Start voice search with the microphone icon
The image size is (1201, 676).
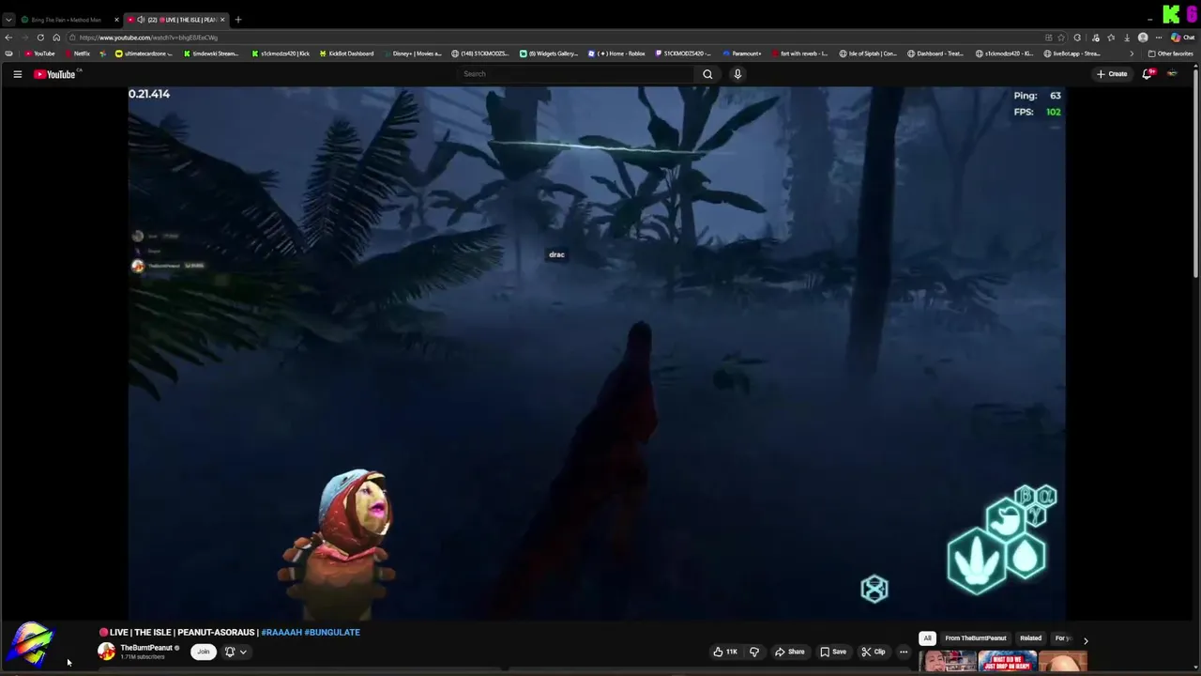coord(737,74)
